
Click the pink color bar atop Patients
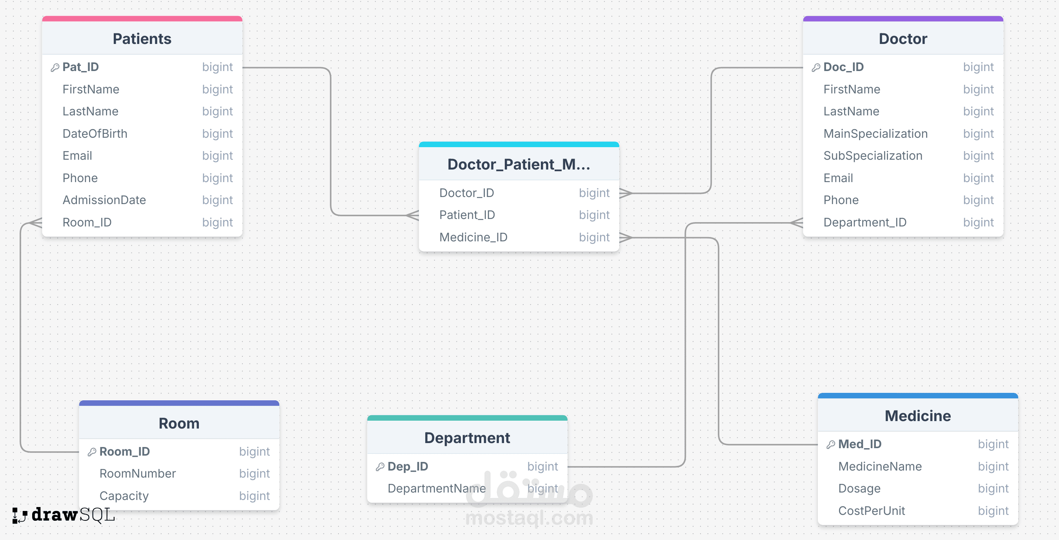[x=142, y=18]
